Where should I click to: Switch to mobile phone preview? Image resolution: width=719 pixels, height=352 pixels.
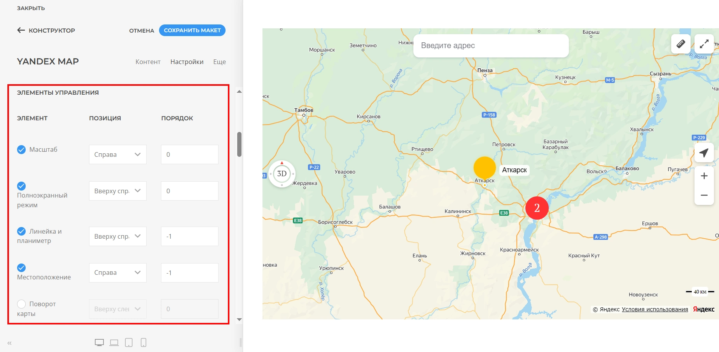[143, 342]
